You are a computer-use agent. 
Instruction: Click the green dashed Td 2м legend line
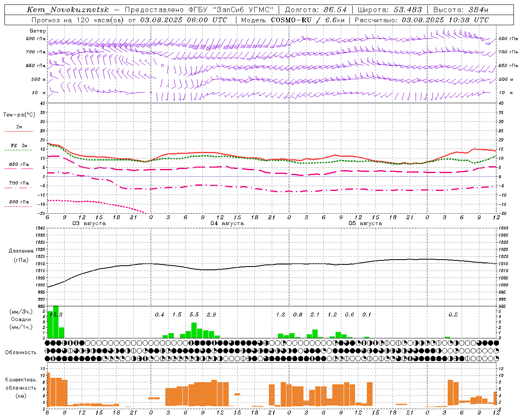tap(18, 150)
